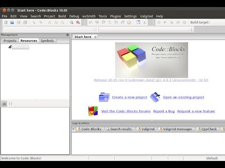Click the Open file toolbar icon
This screenshot has width=225, height=168.
(12, 22)
